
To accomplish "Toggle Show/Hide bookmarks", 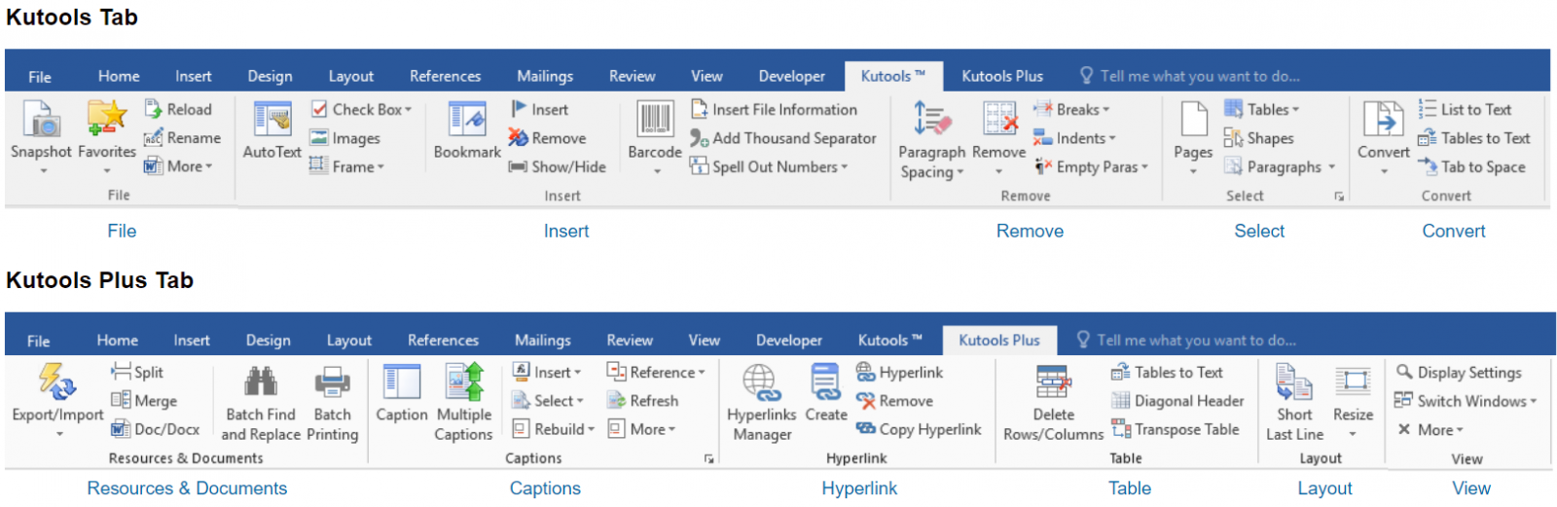I will (x=558, y=167).
